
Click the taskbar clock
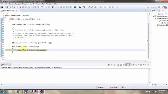click(x=162, y=92)
